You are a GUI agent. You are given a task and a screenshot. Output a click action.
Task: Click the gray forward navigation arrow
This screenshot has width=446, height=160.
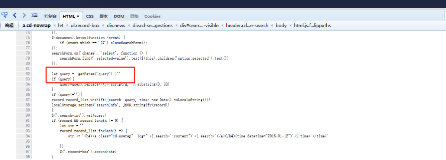[x=24, y=15]
